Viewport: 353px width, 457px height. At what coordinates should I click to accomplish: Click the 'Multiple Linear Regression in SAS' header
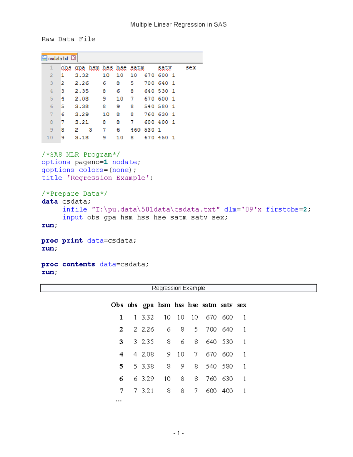tap(179, 24)
